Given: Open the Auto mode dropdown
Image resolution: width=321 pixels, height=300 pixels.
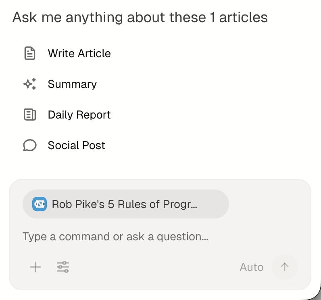Looking at the screenshot, I should [251, 267].
